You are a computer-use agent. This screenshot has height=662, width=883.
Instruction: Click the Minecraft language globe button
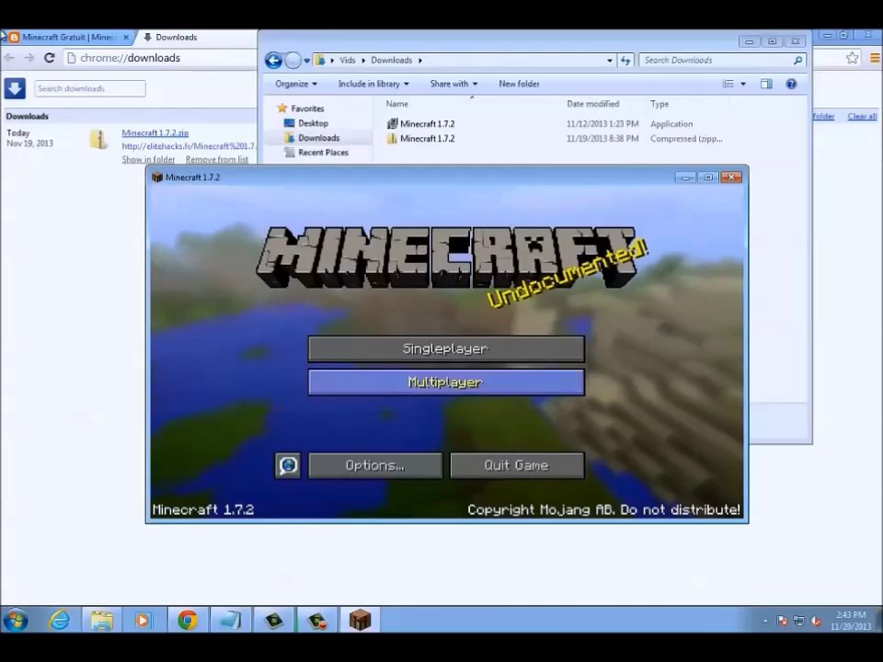[x=288, y=465]
